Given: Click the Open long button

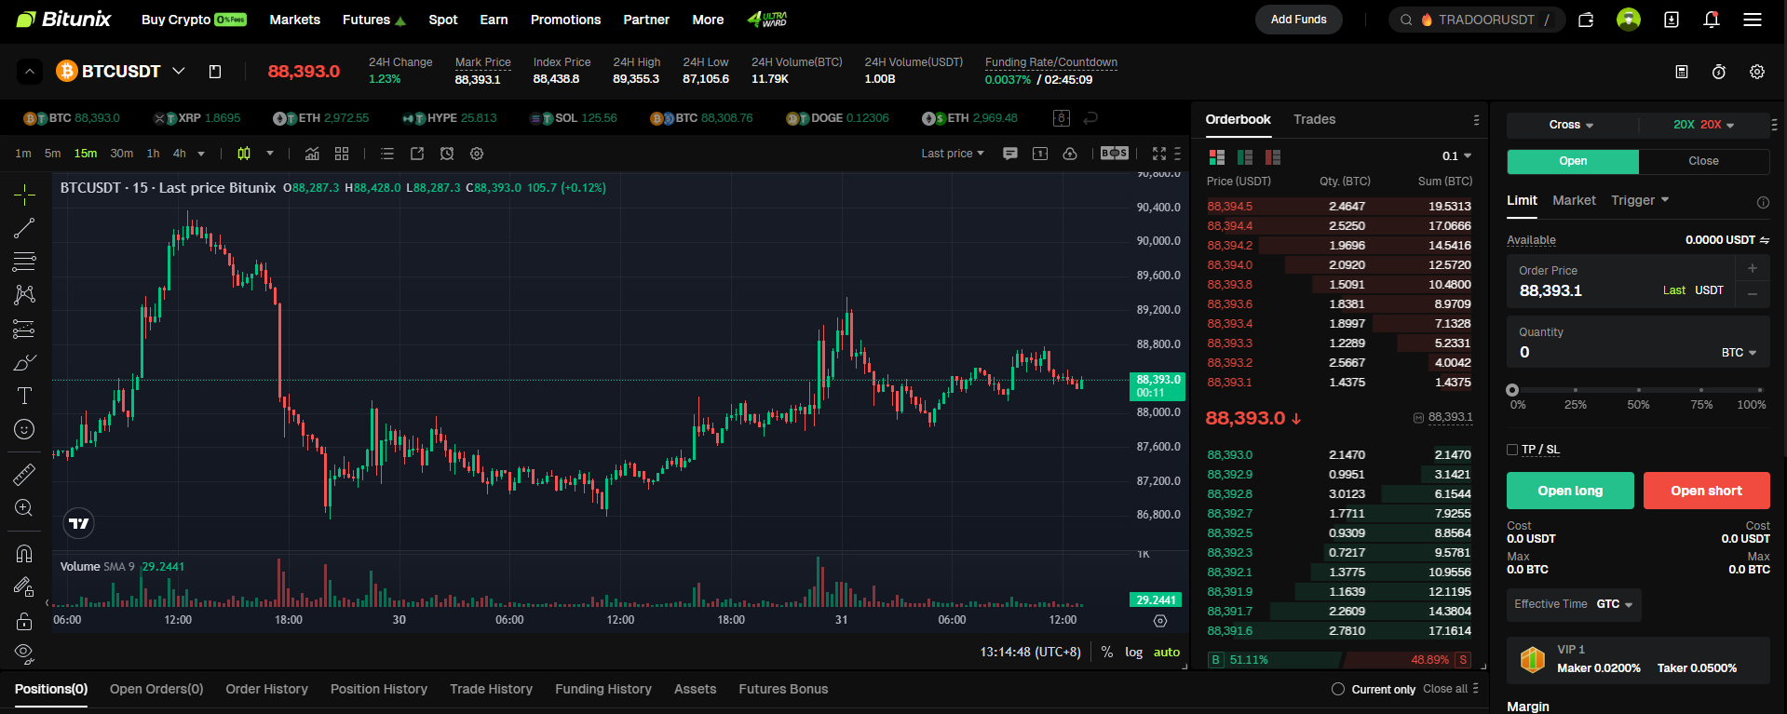Looking at the screenshot, I should (1570, 491).
